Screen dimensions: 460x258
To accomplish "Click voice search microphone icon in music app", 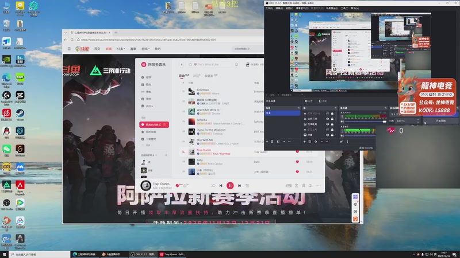I will pos(236,64).
